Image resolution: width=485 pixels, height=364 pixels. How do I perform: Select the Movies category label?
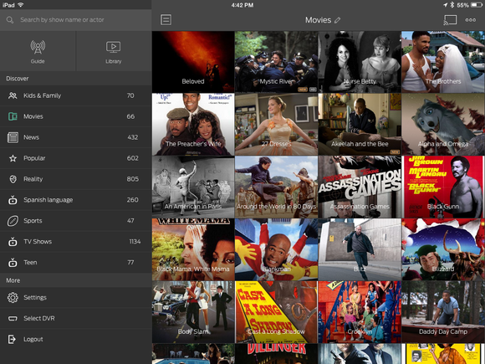coord(33,116)
